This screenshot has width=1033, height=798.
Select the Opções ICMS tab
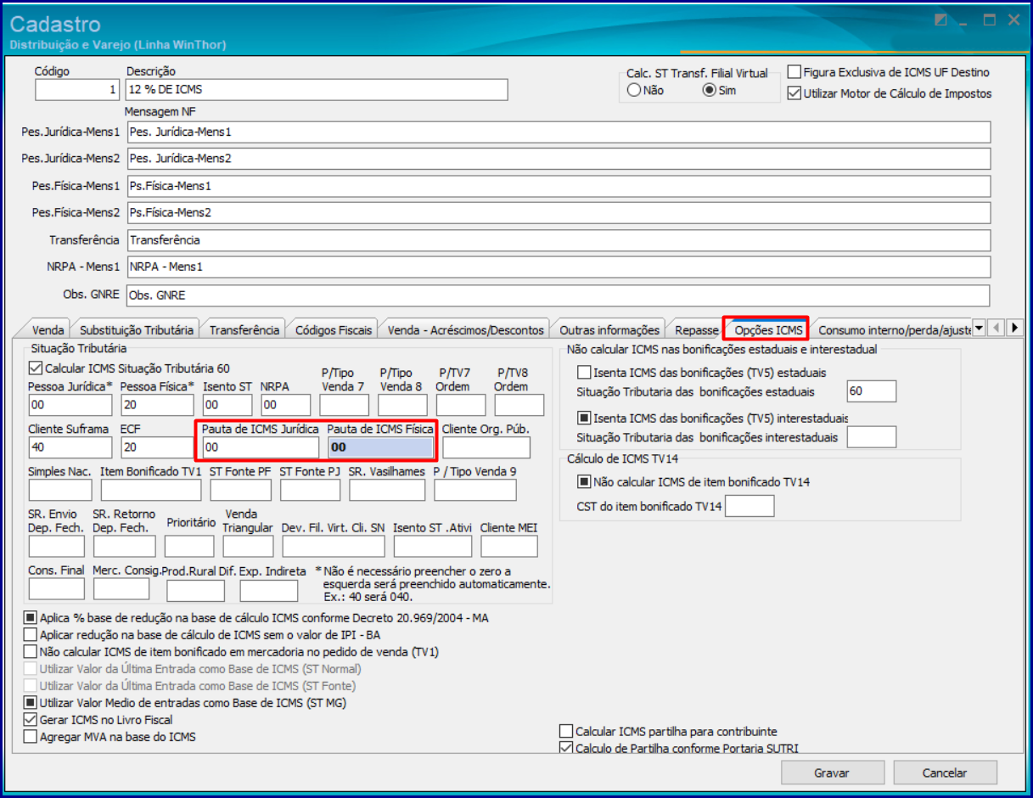point(768,329)
